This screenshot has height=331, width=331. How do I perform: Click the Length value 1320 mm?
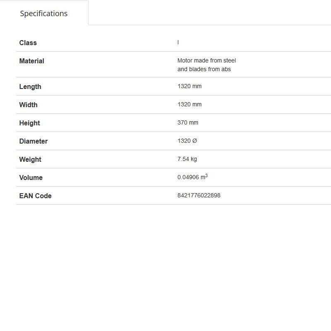189,86
